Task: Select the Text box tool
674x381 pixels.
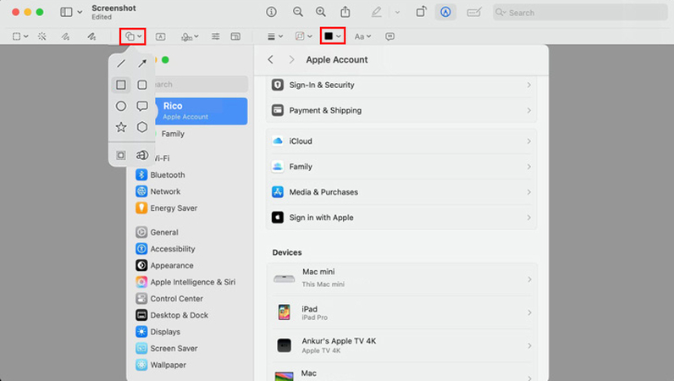Action: (x=160, y=36)
